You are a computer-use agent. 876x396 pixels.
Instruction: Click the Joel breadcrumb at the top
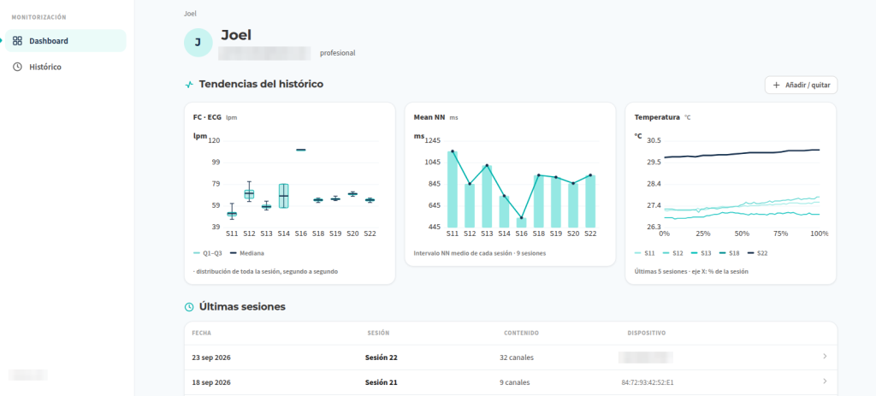pos(190,14)
